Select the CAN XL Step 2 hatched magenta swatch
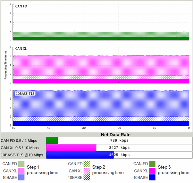Viewport: 193px width, 183px height. click(x=87, y=171)
